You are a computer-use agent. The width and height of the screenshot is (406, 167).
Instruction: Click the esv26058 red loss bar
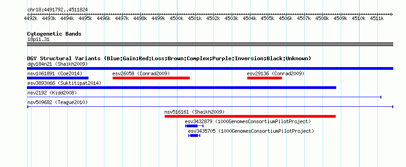pos(151,78)
